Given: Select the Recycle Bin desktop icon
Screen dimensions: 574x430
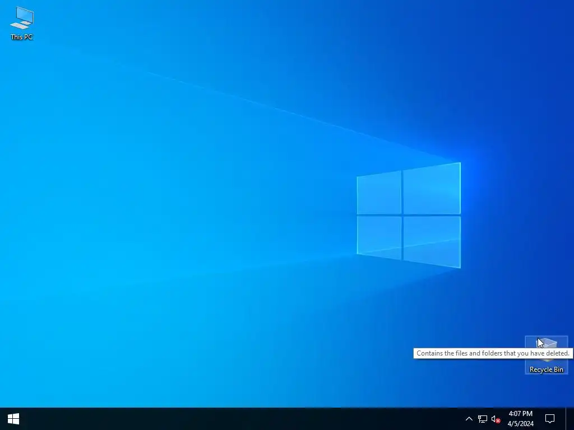Looking at the screenshot, I should click(x=546, y=354).
